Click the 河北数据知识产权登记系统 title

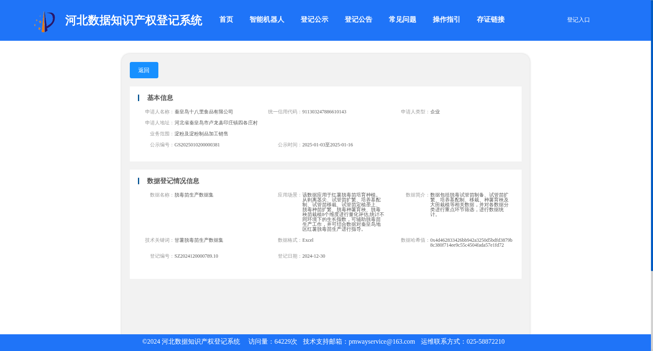(133, 20)
